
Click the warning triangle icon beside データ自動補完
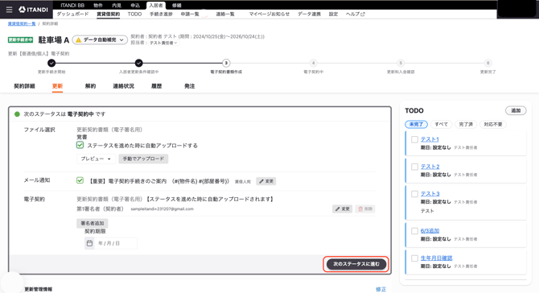pos(78,40)
